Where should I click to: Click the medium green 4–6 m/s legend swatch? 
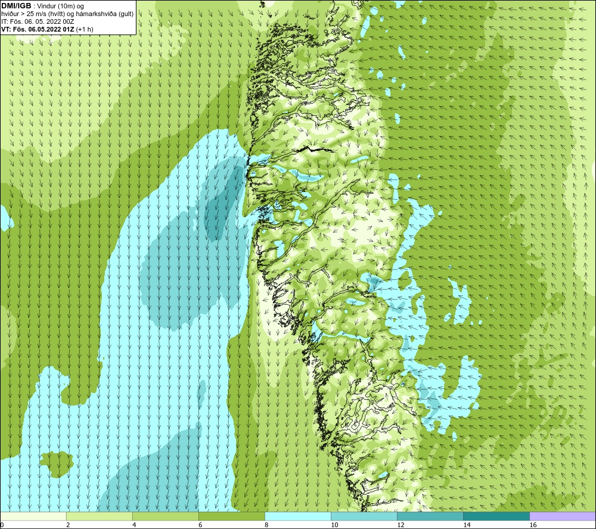coord(165,516)
